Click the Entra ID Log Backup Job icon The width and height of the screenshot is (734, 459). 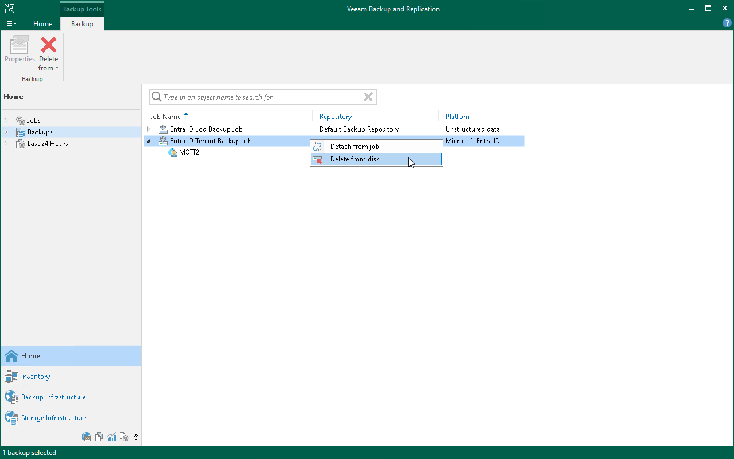[x=163, y=129]
